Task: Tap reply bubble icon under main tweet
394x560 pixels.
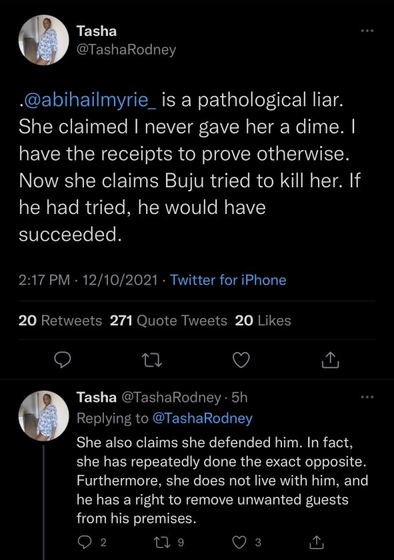Action: coord(63,360)
